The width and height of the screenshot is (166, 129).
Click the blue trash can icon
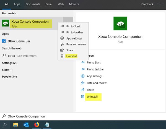tap(82, 96)
